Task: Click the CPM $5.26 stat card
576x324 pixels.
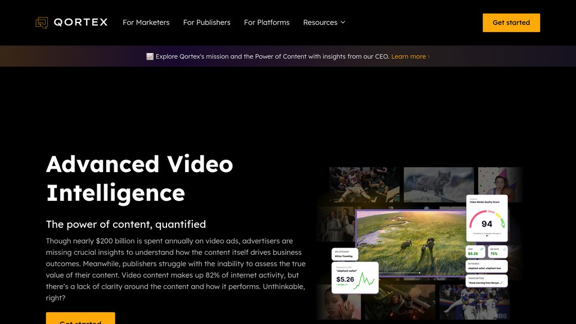Action: (476, 251)
